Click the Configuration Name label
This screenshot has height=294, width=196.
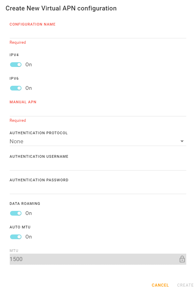[x=32, y=24]
